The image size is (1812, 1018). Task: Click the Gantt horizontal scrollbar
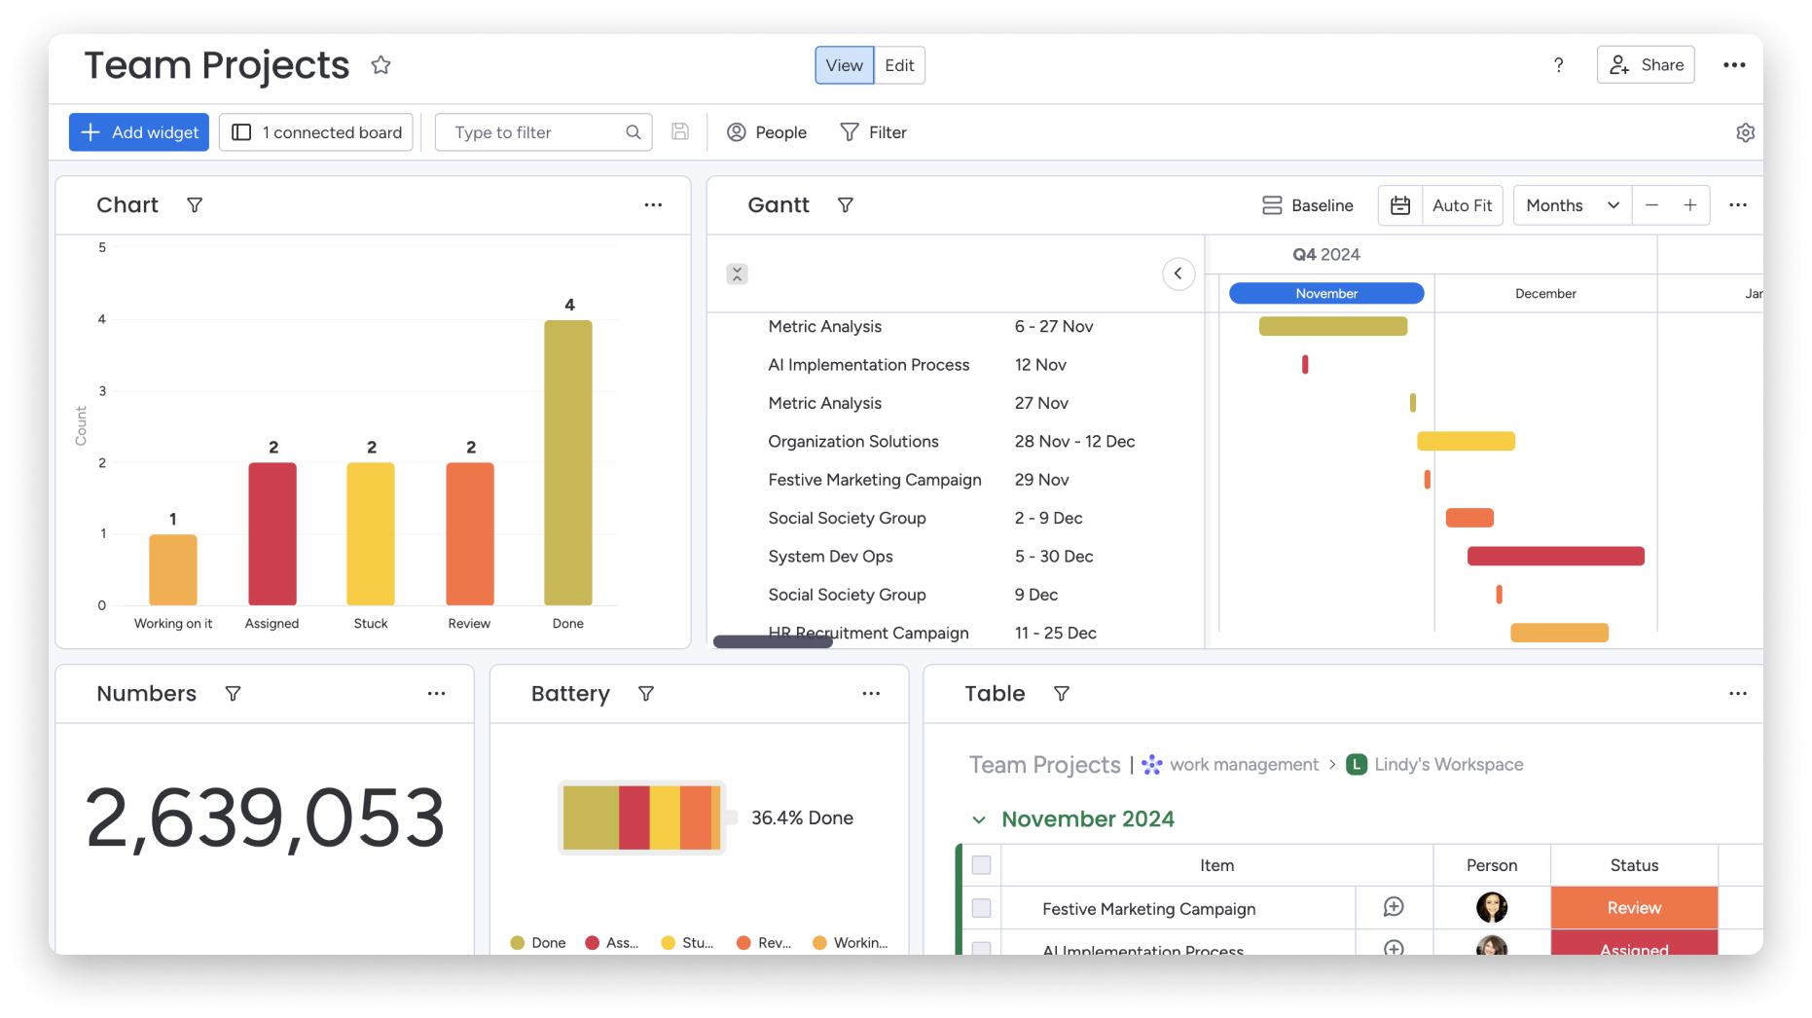tap(773, 641)
